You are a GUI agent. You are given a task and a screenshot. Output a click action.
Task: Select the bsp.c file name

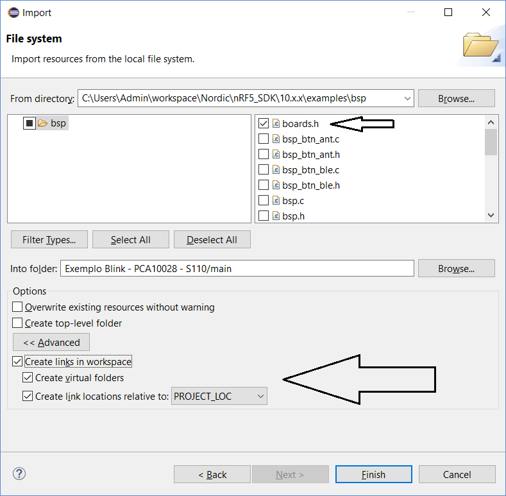pyautogui.click(x=293, y=201)
